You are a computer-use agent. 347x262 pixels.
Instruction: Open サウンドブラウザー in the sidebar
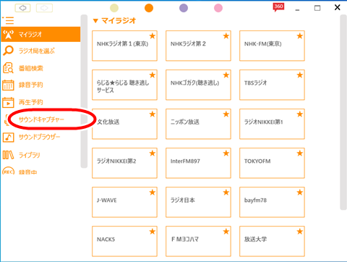[39, 137]
